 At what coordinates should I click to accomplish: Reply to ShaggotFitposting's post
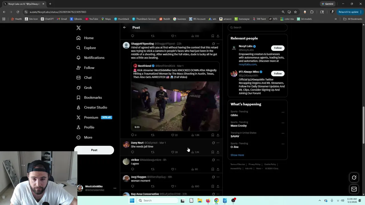click(132, 135)
